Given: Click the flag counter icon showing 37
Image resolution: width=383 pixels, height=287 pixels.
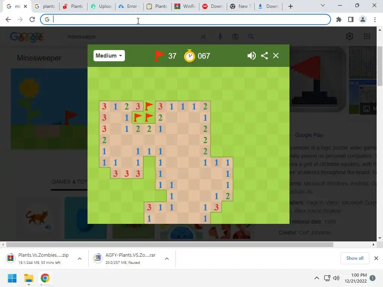Looking at the screenshot, I should 159,56.
